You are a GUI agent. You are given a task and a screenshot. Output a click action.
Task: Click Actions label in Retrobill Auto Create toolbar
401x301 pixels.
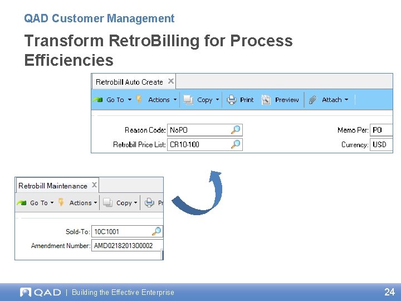click(159, 100)
